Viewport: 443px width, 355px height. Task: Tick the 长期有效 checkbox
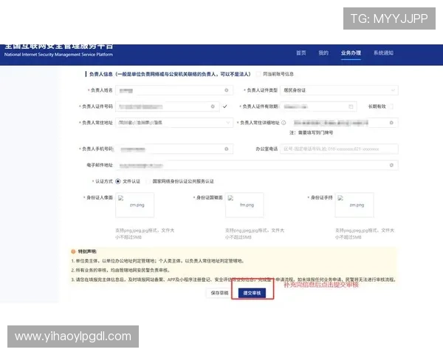click(x=391, y=106)
